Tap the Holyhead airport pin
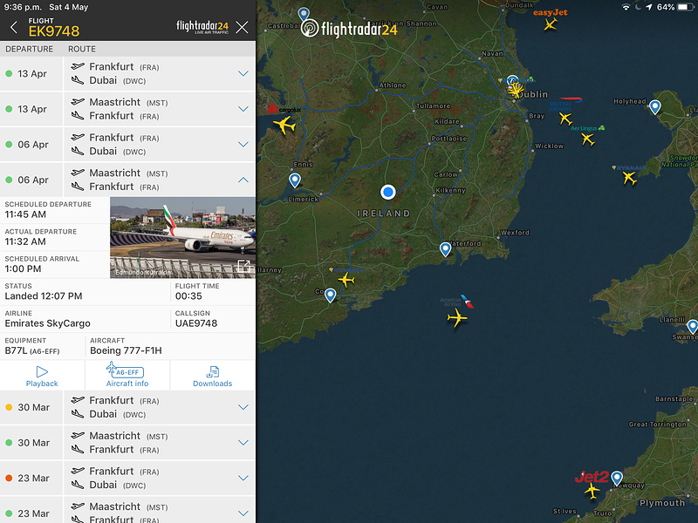The image size is (698, 523). pos(655,106)
